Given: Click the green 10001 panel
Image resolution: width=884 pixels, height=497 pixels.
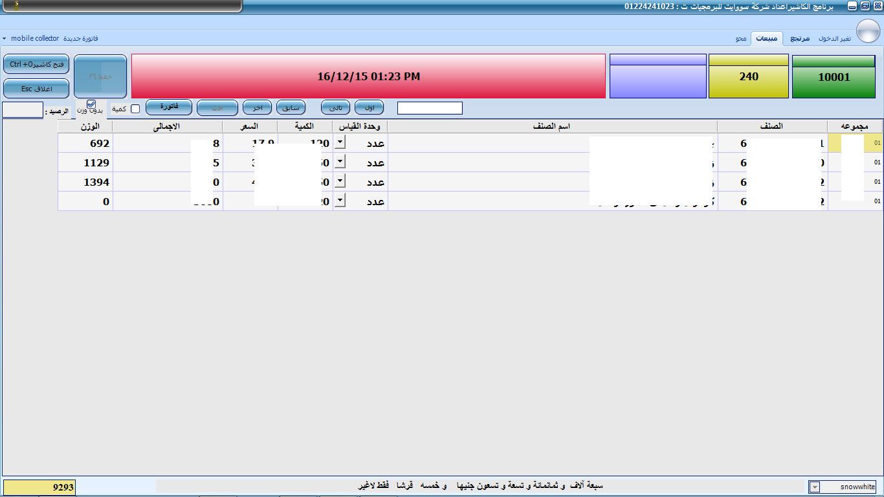Looking at the screenshot, I should (x=834, y=77).
